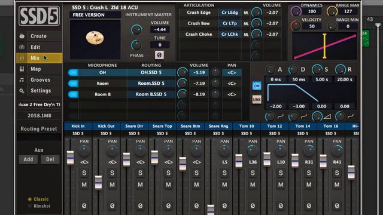This screenshot has width=383, height=215.
Task: Adjust the Dynamics knob
Action: point(296,11)
